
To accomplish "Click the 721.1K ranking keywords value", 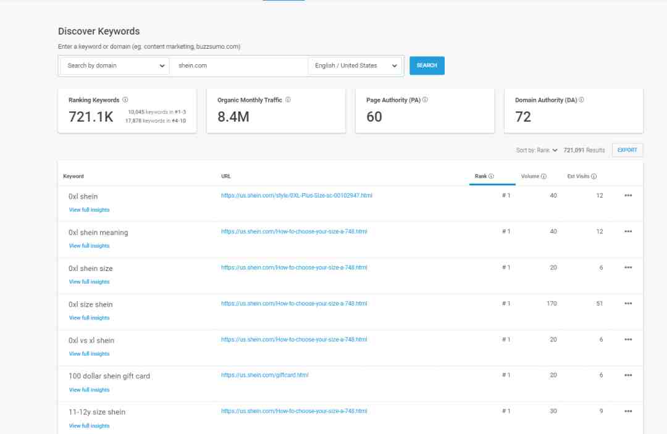I will (x=91, y=117).
